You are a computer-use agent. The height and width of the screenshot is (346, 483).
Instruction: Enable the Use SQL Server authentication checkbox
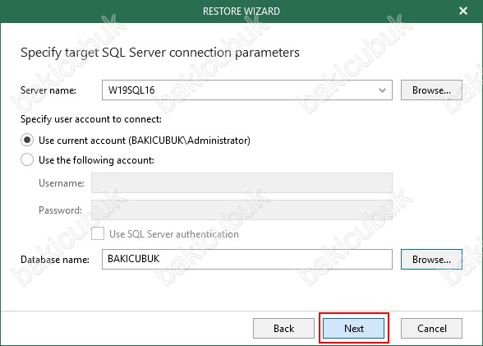pos(98,234)
